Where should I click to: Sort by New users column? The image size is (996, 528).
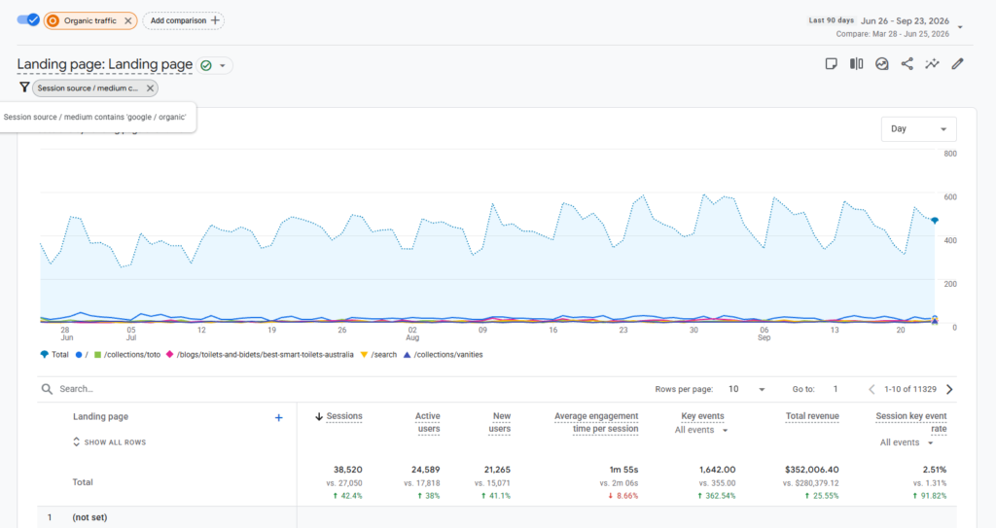[x=500, y=423]
